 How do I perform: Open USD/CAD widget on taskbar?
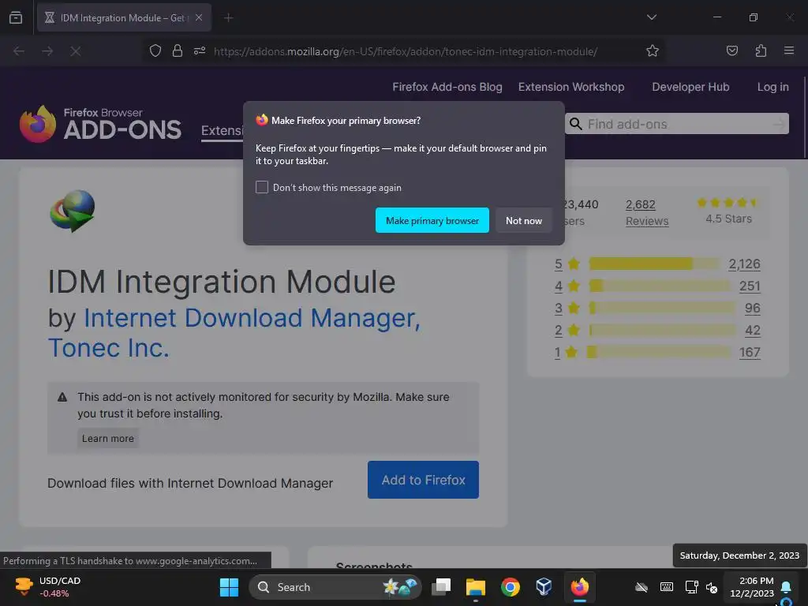point(47,587)
